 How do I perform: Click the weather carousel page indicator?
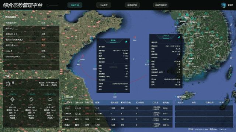tap(31, 124)
